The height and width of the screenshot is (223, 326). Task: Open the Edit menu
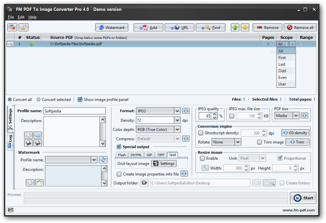coord(21,17)
